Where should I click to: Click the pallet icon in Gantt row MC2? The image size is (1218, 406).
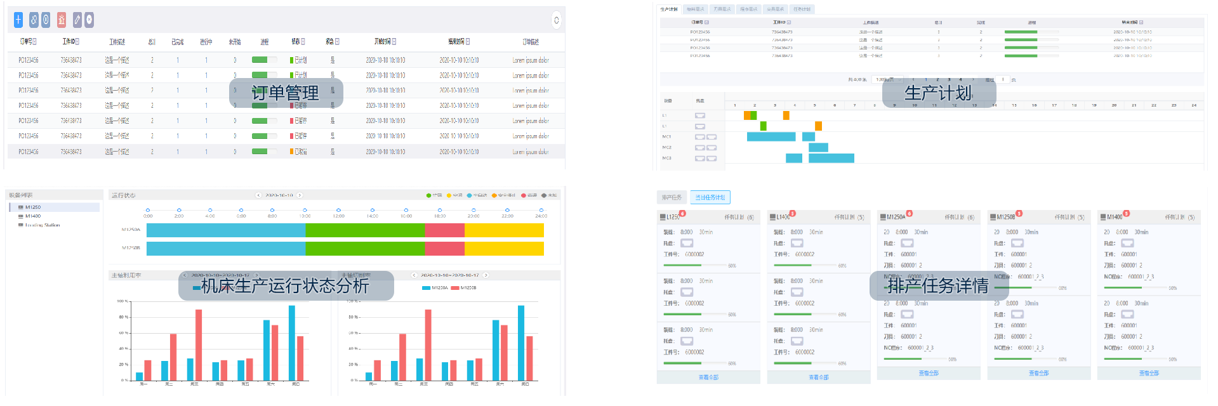click(x=700, y=148)
